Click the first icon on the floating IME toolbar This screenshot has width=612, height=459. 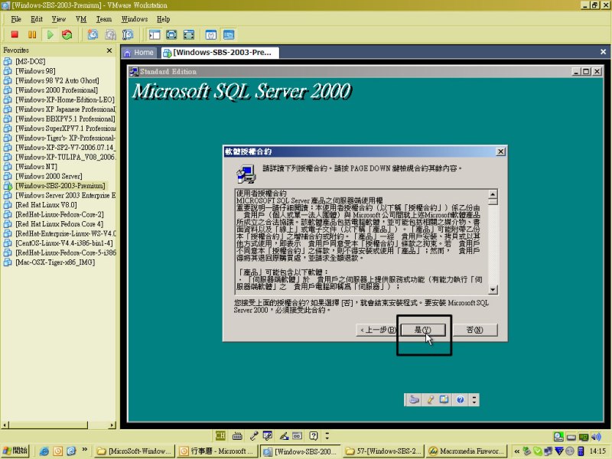click(414, 399)
